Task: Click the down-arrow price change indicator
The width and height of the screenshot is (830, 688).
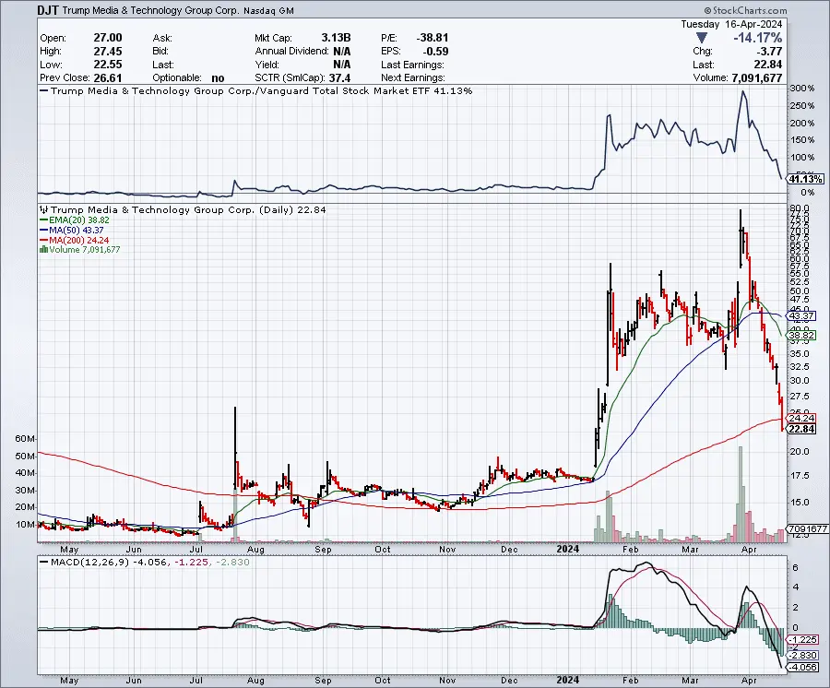Action: click(x=702, y=37)
